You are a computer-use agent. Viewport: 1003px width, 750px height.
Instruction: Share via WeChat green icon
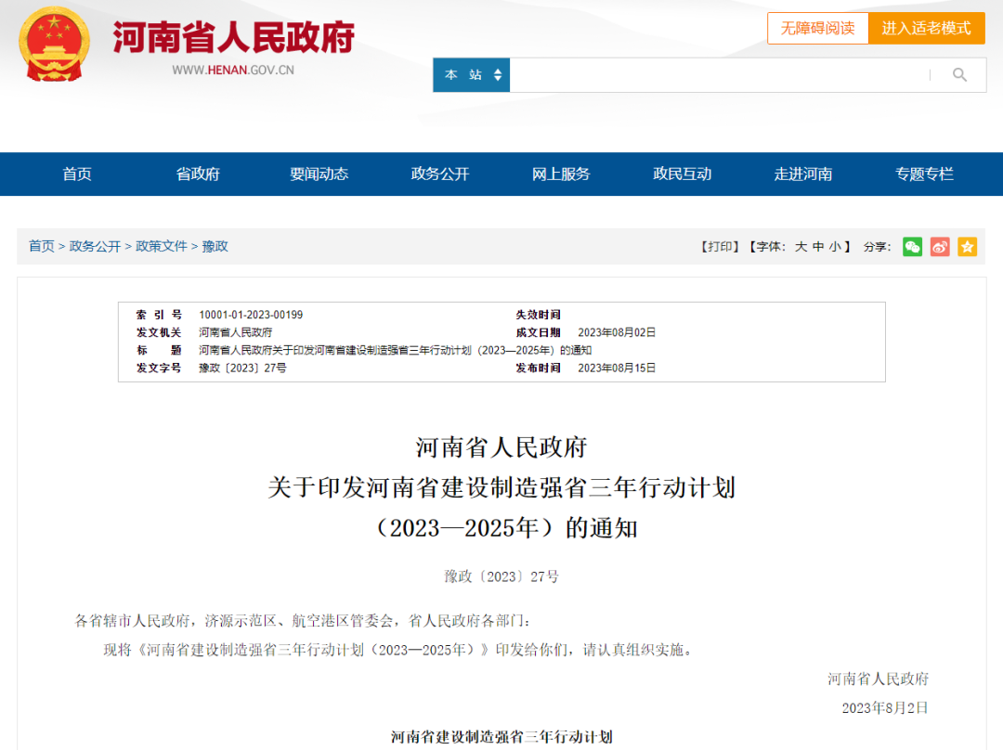(x=913, y=247)
